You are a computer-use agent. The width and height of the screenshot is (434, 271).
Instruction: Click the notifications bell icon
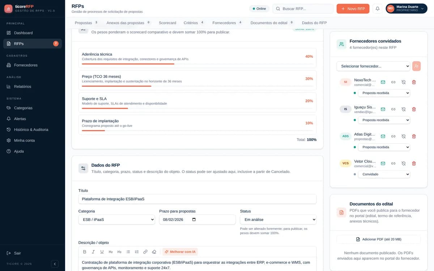point(378,9)
